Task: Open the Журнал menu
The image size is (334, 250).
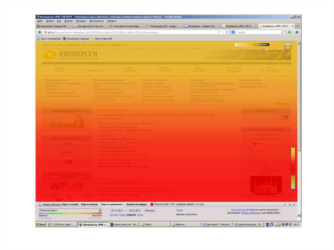Action: [x=68, y=21]
